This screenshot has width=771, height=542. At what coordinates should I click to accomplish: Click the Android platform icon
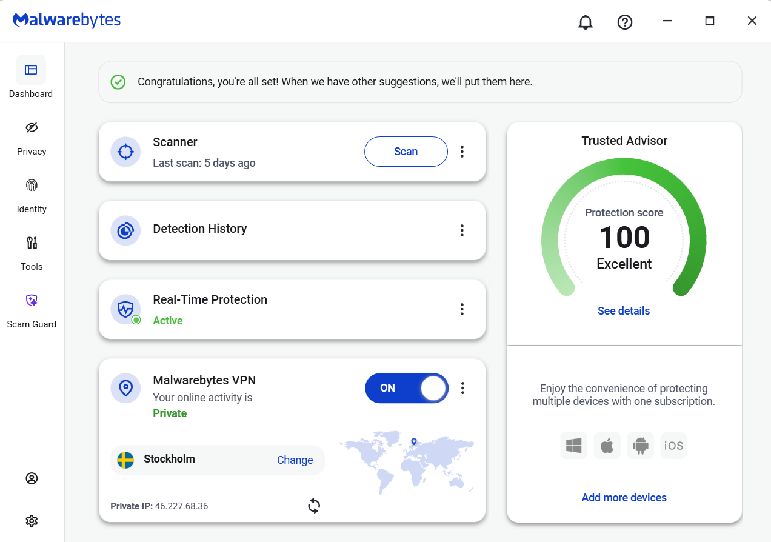pyautogui.click(x=641, y=446)
